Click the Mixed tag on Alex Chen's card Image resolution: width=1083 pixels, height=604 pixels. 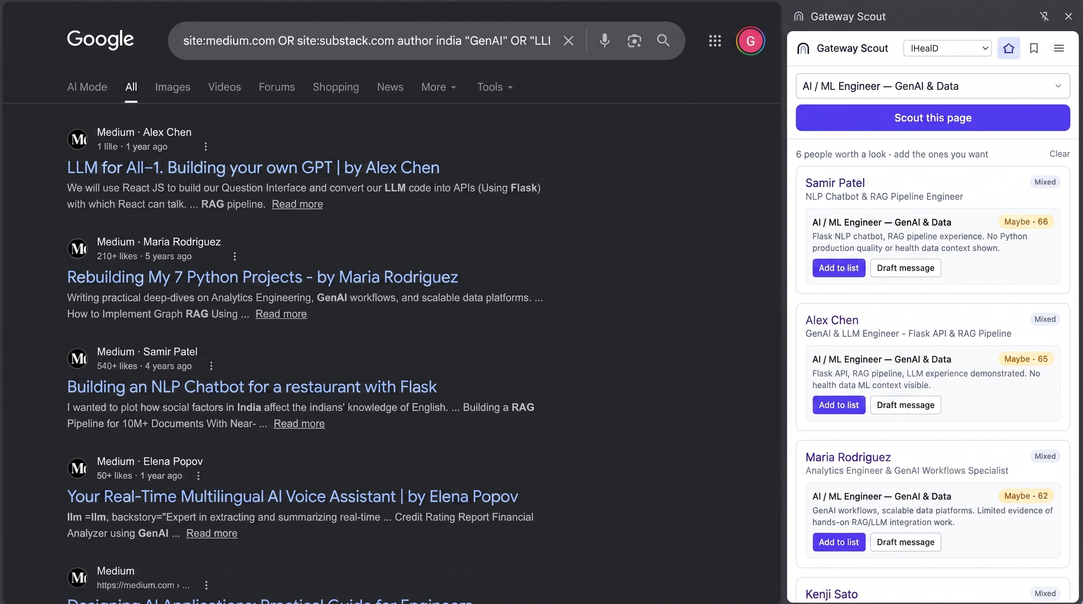(1045, 319)
